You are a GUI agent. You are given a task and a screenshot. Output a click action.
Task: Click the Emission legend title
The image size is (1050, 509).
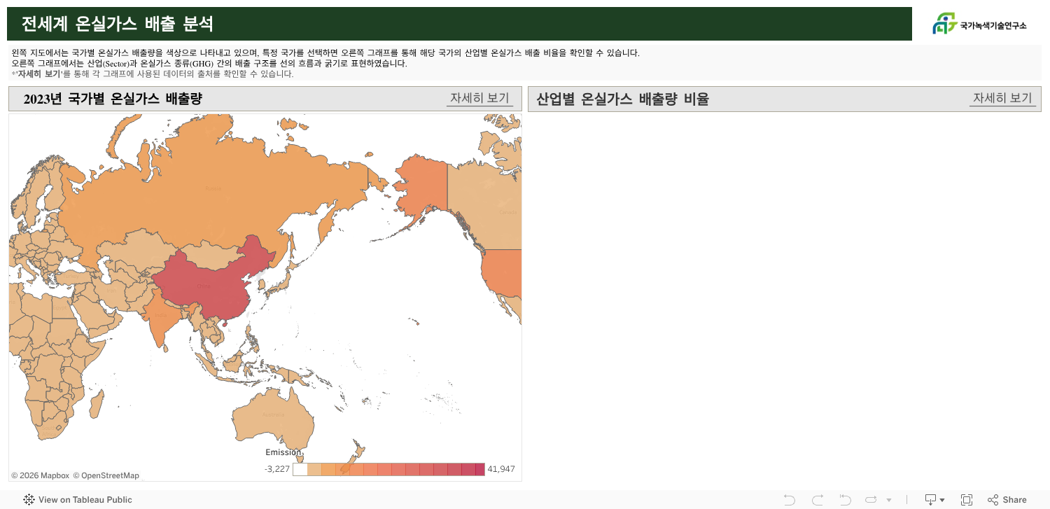coord(283,452)
